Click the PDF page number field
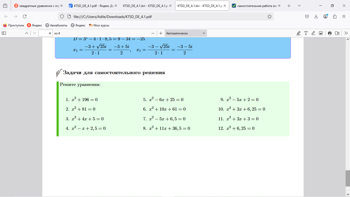350x197 pixels. [x=46, y=33]
